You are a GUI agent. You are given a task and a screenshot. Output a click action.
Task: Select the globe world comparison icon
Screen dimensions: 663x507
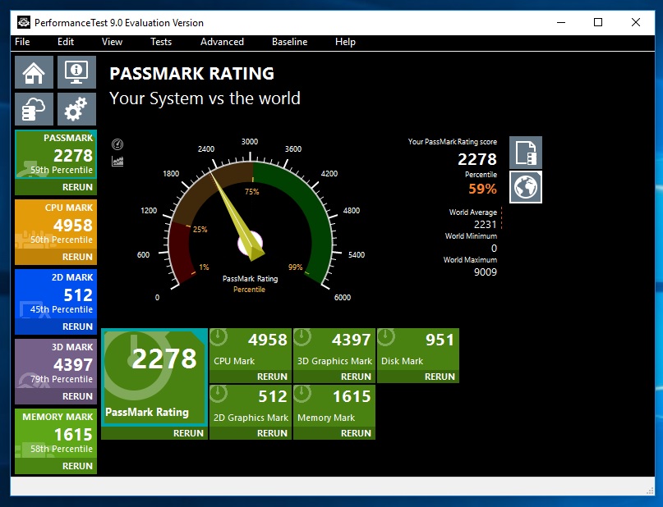coord(525,187)
